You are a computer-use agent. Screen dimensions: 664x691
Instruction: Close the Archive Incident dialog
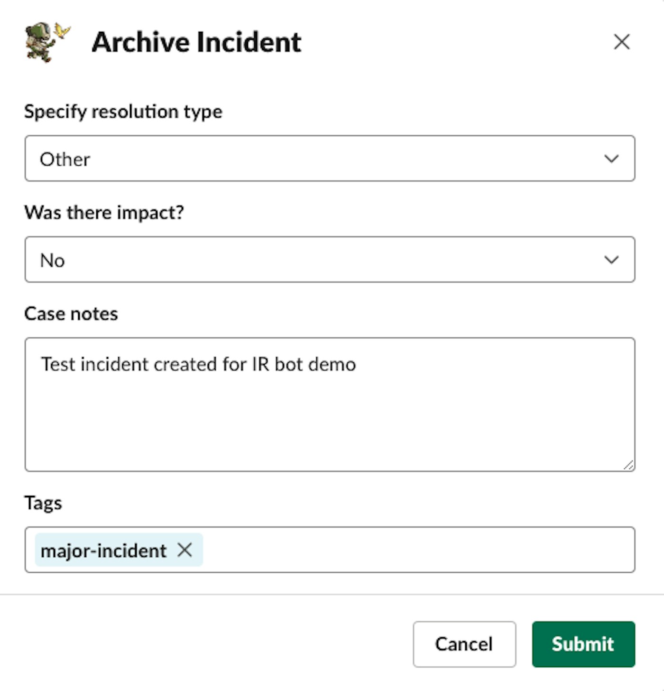(x=621, y=42)
